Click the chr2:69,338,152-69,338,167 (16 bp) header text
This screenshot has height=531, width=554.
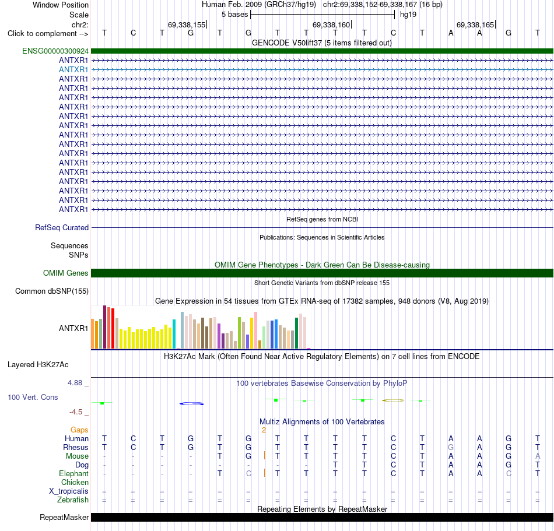click(383, 5)
